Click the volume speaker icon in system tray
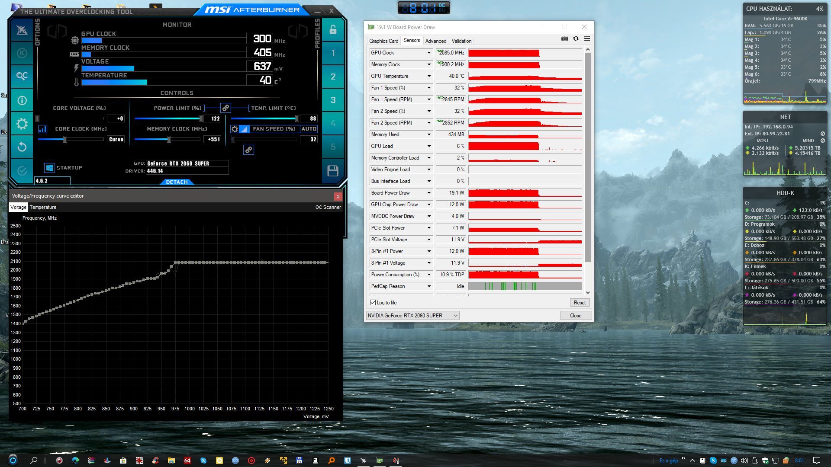This screenshot has height=467, width=831. [x=744, y=461]
